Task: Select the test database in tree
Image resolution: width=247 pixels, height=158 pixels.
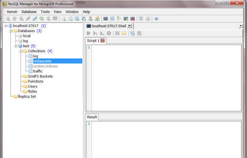Action: pyautogui.click(x=26, y=46)
